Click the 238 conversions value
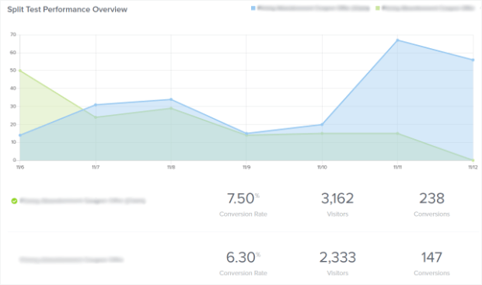 coord(432,198)
